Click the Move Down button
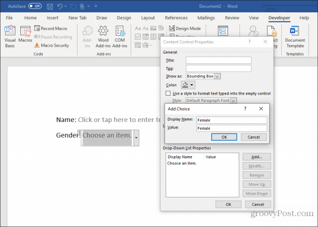The width and height of the screenshot is (318, 227). coord(257,194)
